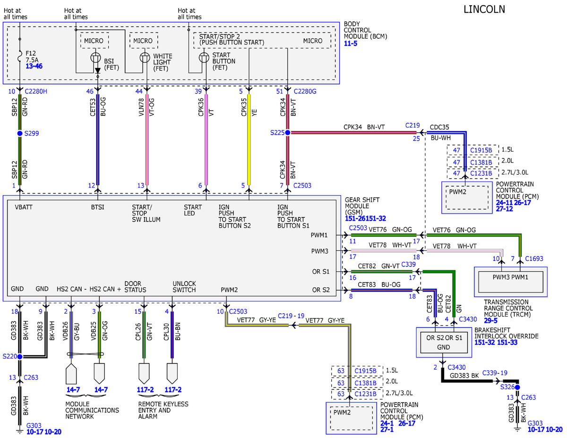The image size is (567, 438).
Task: Click the VDB26 GY-BU off-page arrow symbol
Action: click(71, 373)
